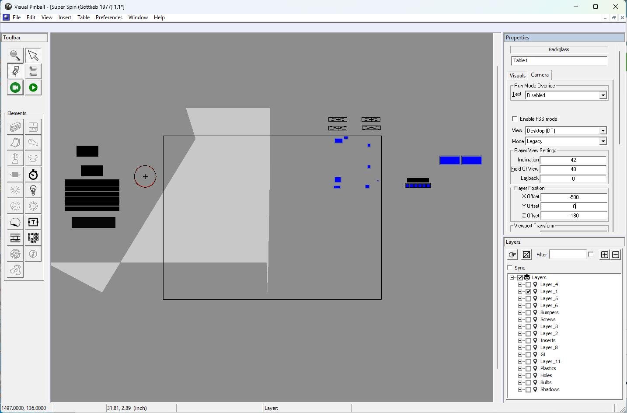
Task: Open the Preferences menu
Action: (x=109, y=17)
